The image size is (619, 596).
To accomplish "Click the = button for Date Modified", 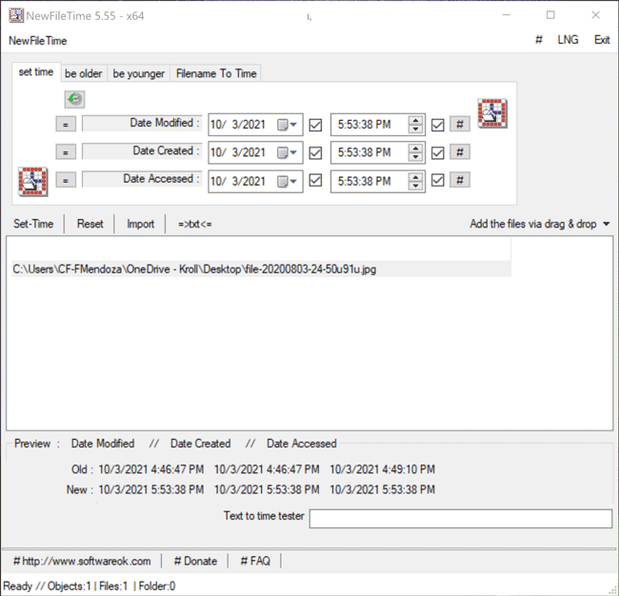I will 66,125.
